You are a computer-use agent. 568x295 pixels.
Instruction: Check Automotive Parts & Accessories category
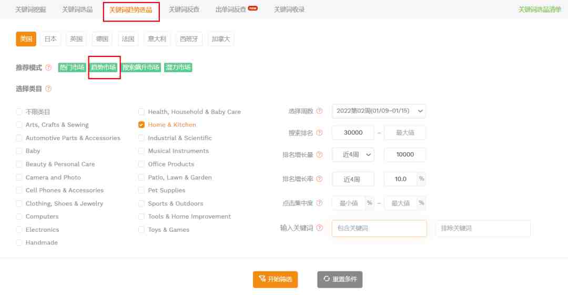click(19, 138)
